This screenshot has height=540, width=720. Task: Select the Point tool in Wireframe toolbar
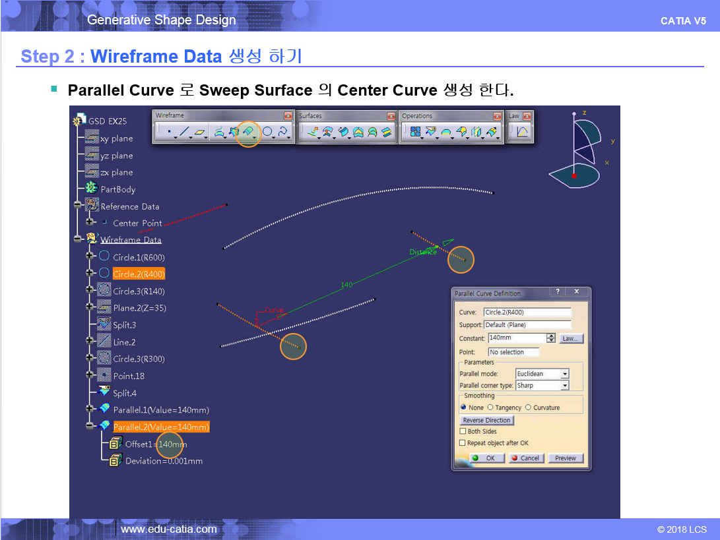click(x=169, y=132)
